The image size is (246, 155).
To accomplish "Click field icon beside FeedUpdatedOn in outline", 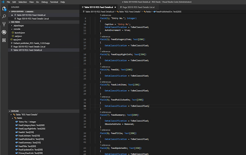I will [17, 150].
